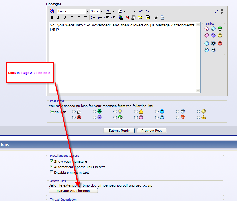
Task: Toggle bold formatting in the editor toolbar
Action: 52,18
